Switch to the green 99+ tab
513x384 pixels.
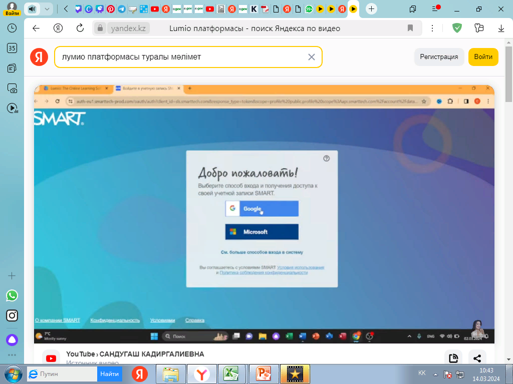[309, 9]
